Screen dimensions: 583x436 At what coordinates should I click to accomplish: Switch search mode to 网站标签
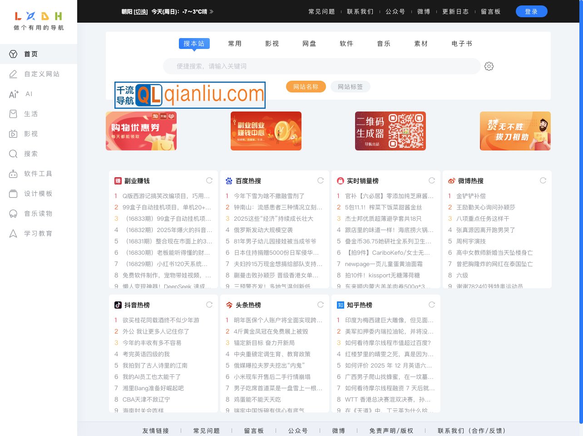(x=350, y=87)
